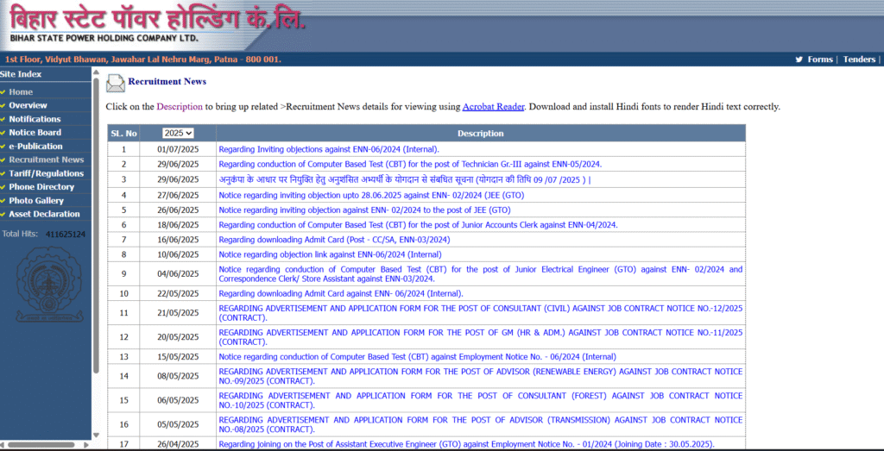The width and height of the screenshot is (884, 451).
Task: Open e-Publication section
Action: click(35, 147)
